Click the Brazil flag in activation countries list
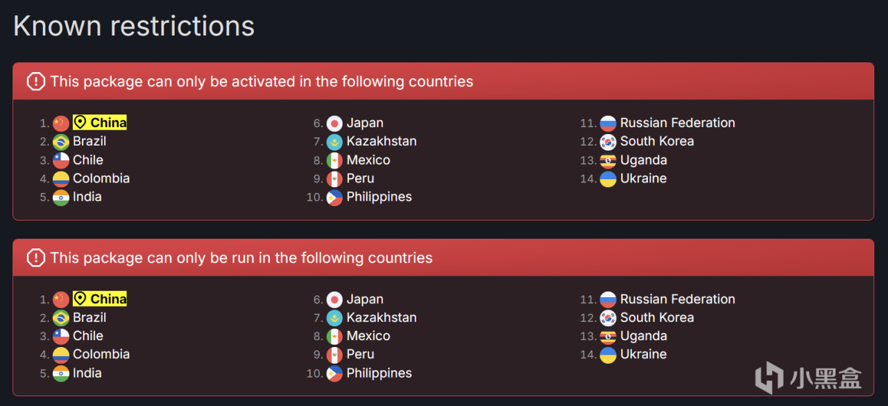This screenshot has height=406, width=888. click(x=61, y=142)
